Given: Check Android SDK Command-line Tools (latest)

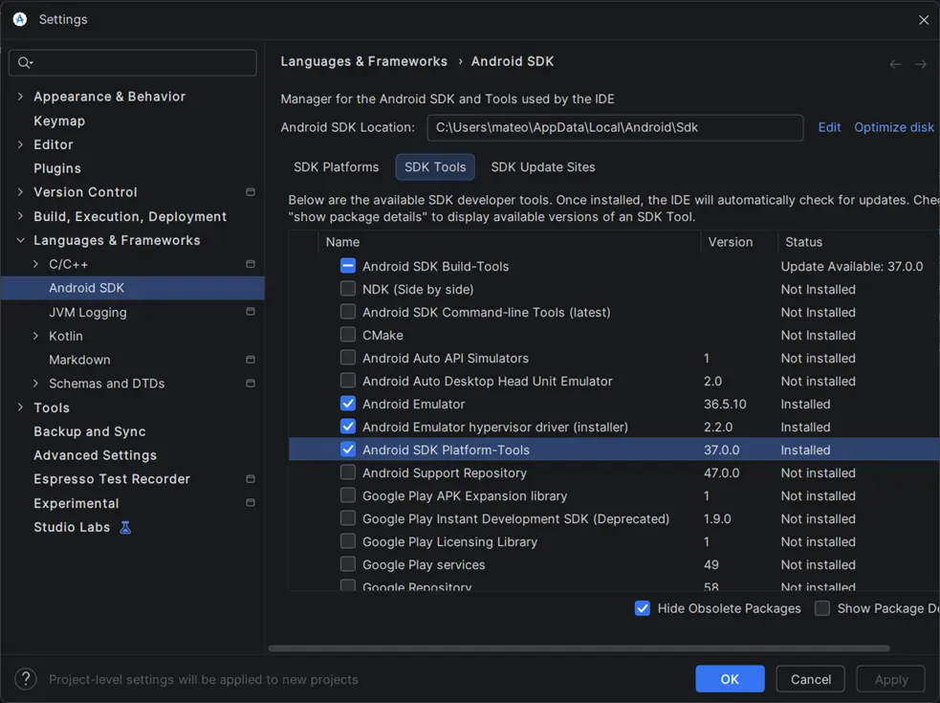Looking at the screenshot, I should 348,311.
